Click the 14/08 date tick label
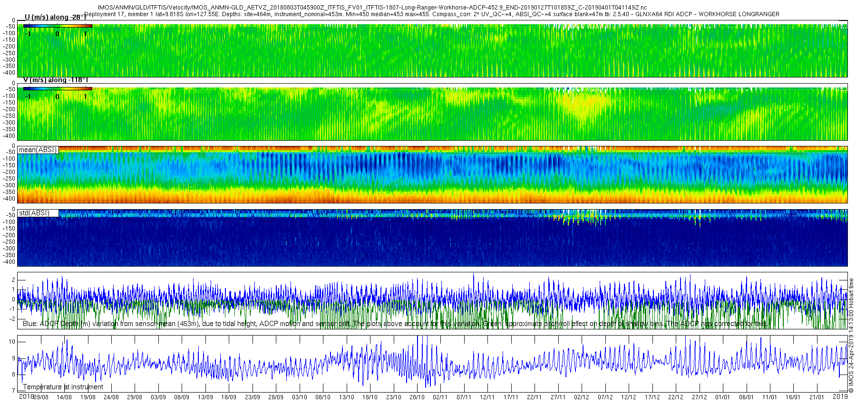The width and height of the screenshot is (856, 404). click(64, 397)
